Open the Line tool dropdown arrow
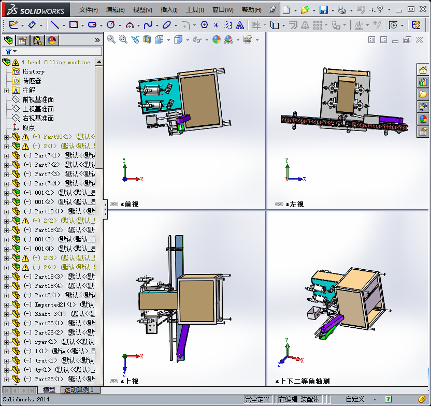 tap(64, 25)
